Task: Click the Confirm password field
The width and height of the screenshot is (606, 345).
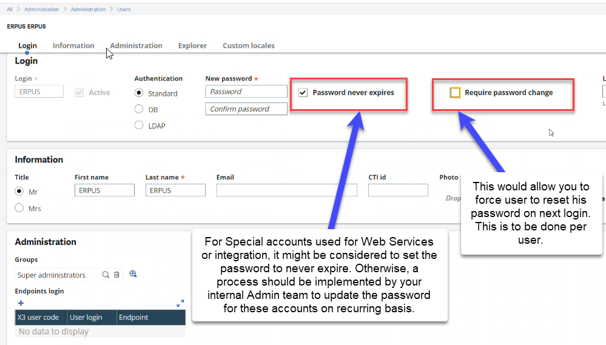Action: pos(246,109)
